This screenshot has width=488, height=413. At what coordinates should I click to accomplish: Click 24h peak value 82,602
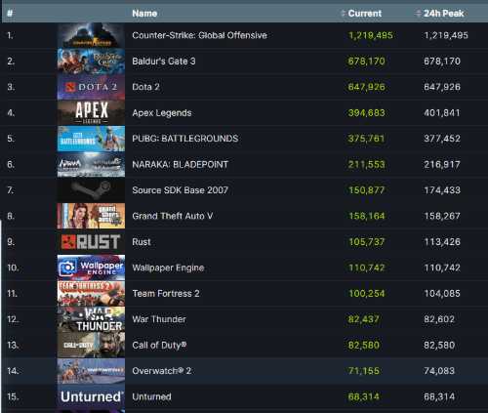coord(439,319)
